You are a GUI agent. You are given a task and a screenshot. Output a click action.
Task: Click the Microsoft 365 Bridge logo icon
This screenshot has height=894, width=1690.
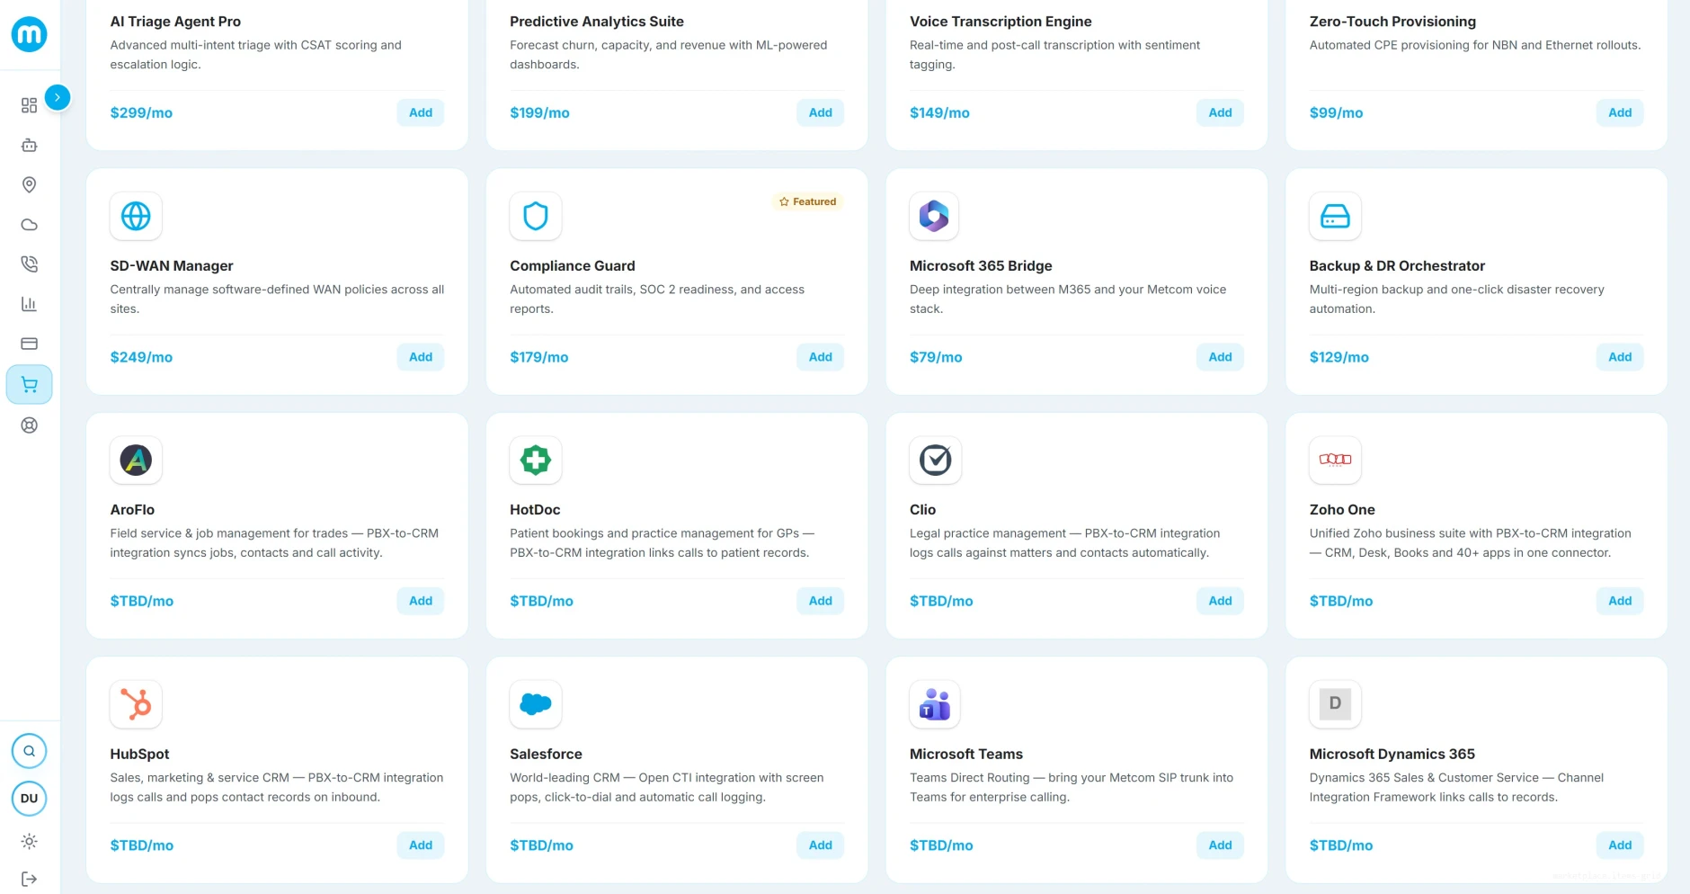(x=935, y=216)
